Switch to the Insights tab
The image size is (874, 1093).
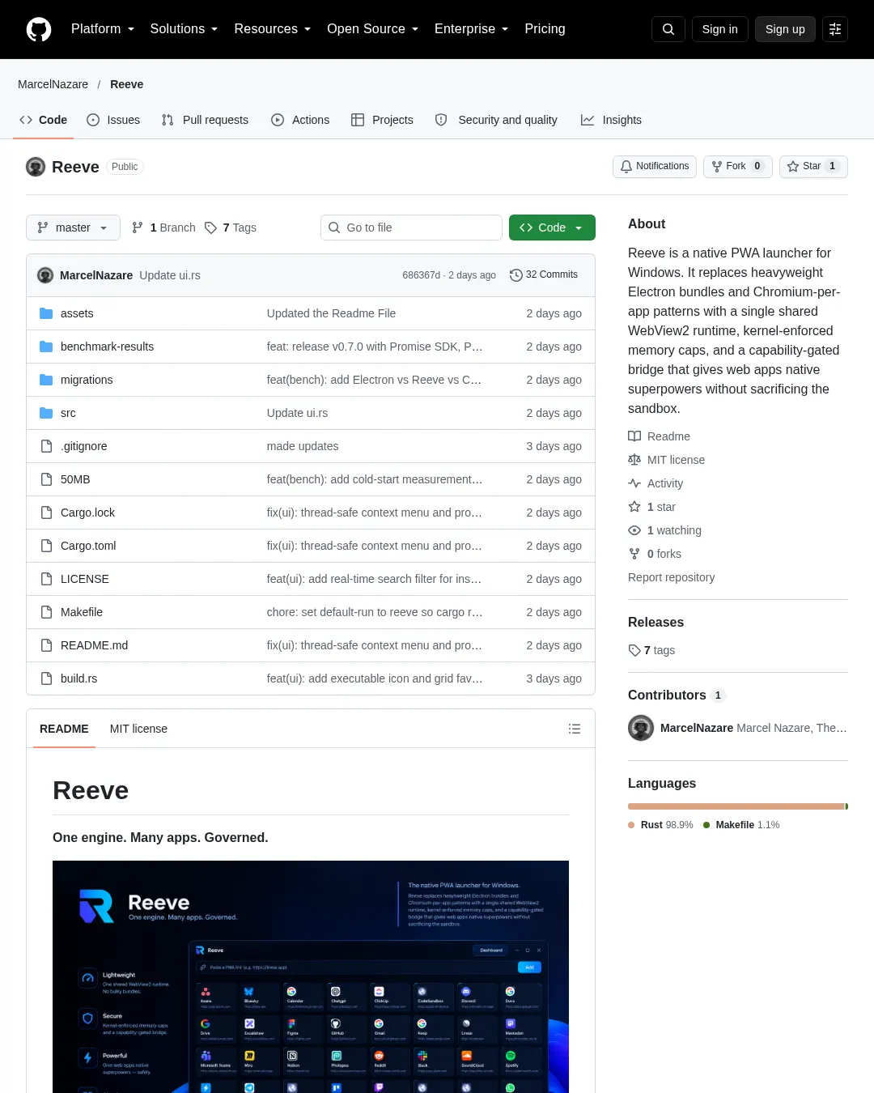(612, 120)
